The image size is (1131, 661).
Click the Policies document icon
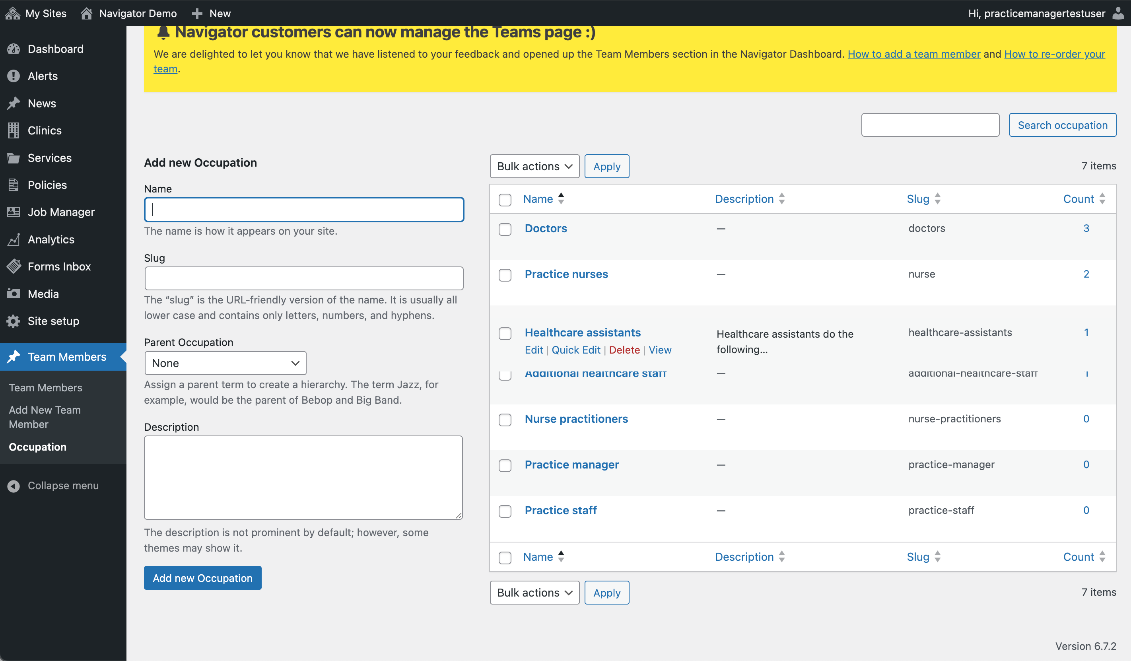pos(14,185)
